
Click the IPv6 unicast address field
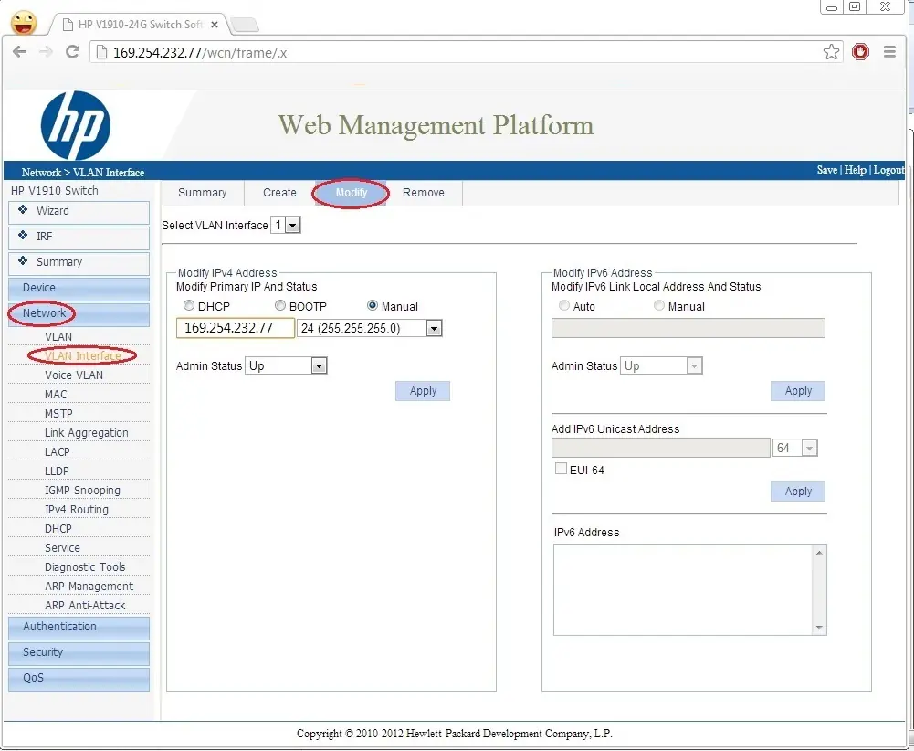(x=660, y=448)
